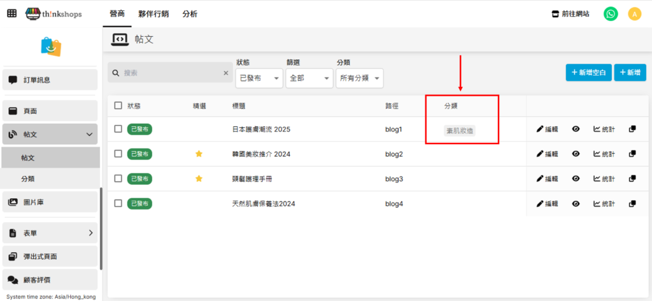This screenshot has height=301, width=652.
Task: Click the star on the blog3 row
Action: pyautogui.click(x=199, y=178)
